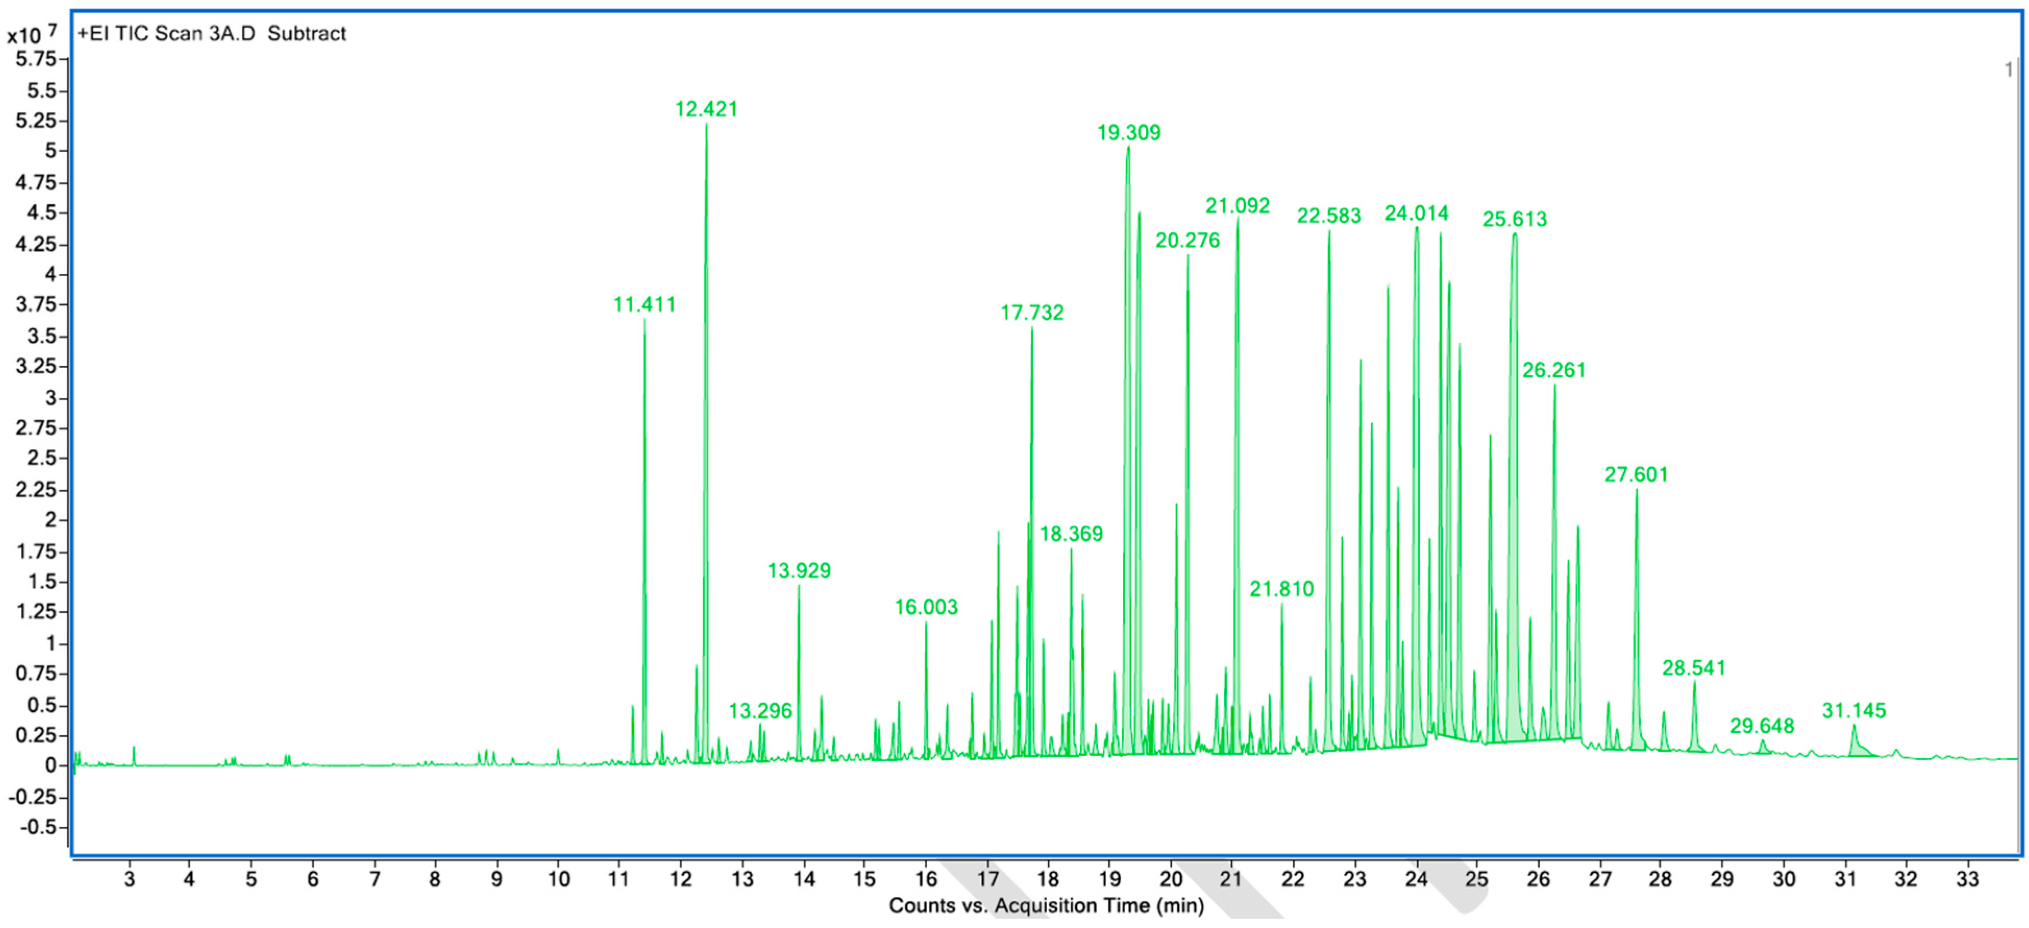
Task: Click the 20.276 peak label
Action: click(x=1187, y=241)
